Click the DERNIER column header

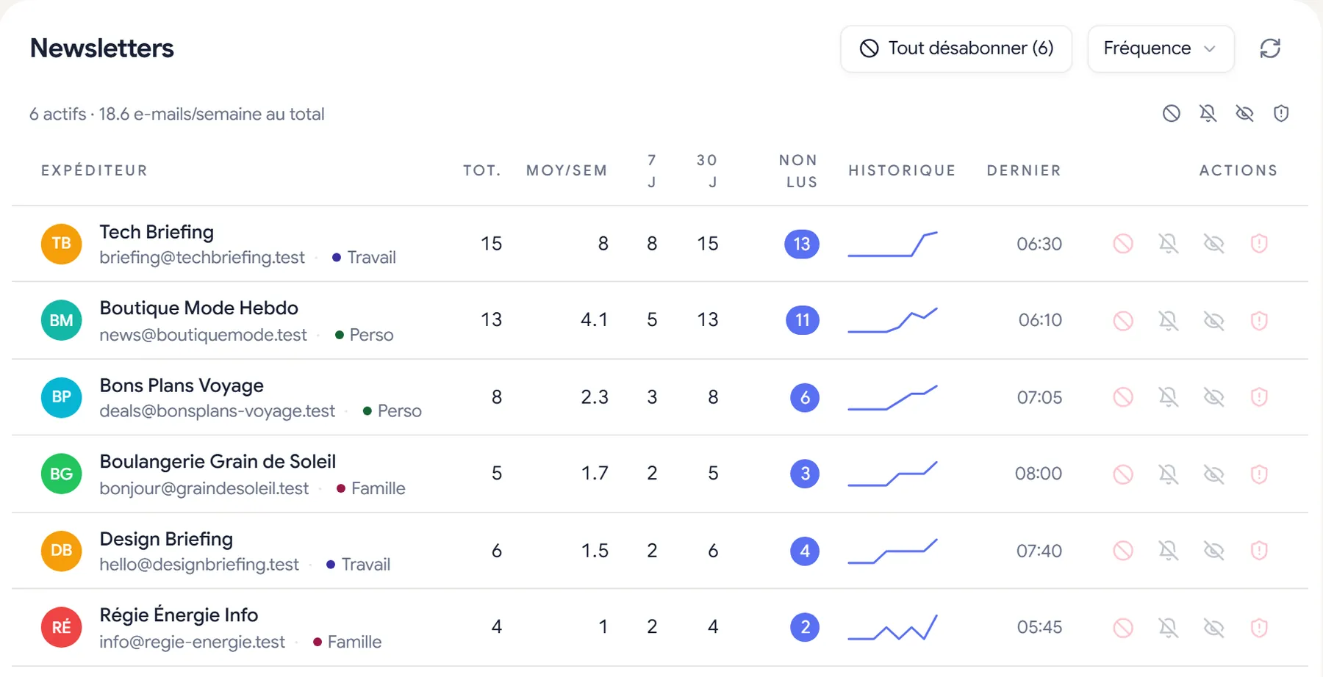[1024, 170]
